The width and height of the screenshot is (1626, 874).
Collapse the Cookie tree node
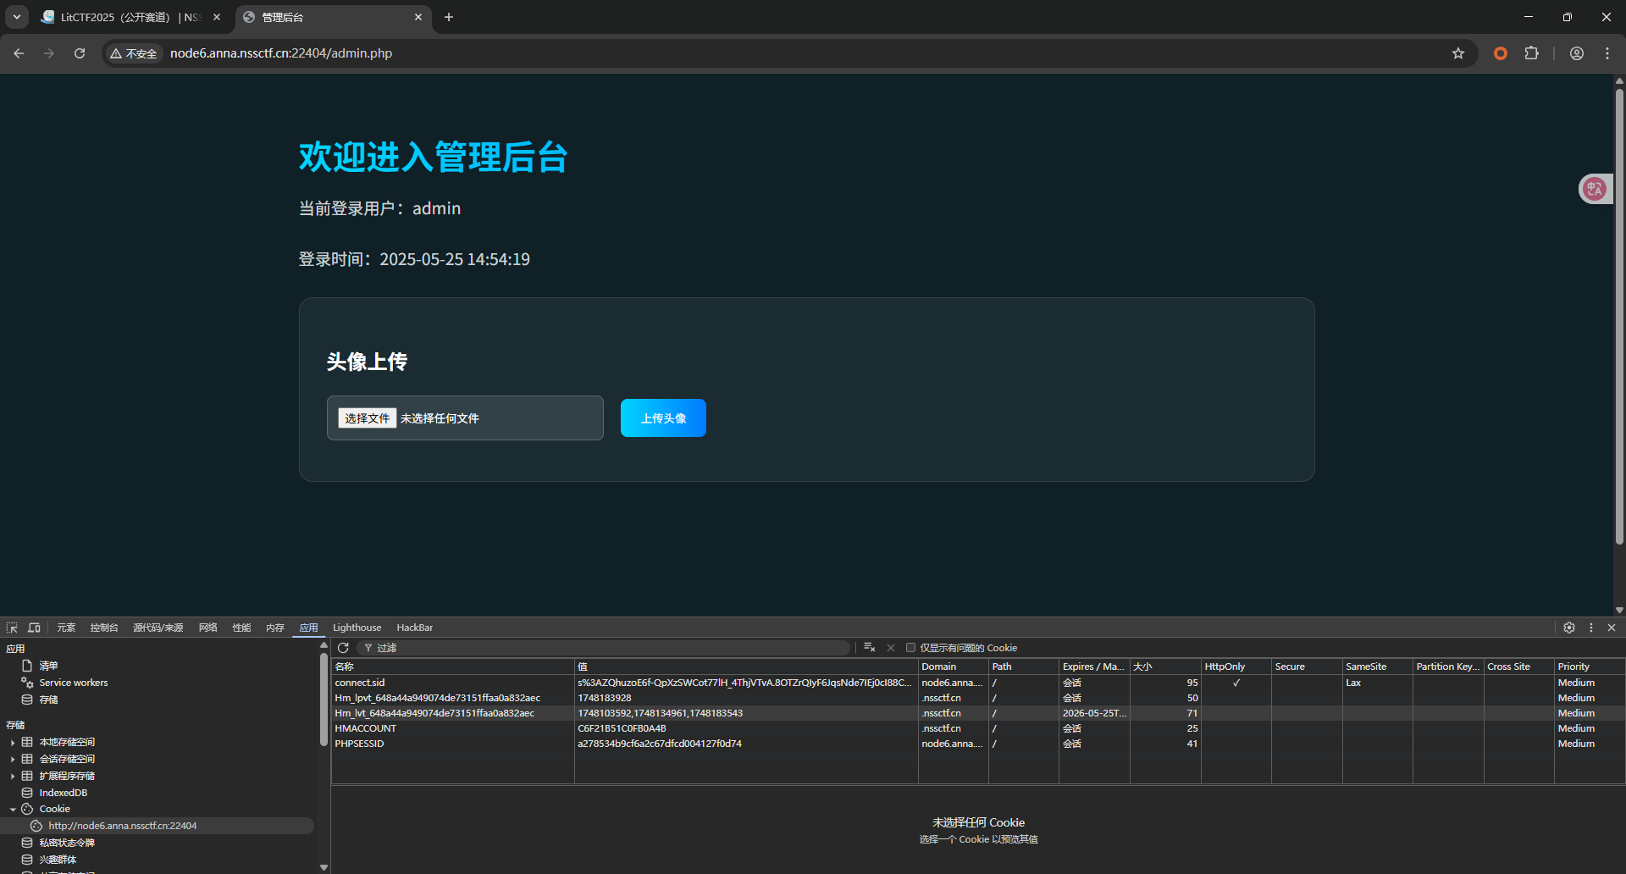click(x=13, y=810)
